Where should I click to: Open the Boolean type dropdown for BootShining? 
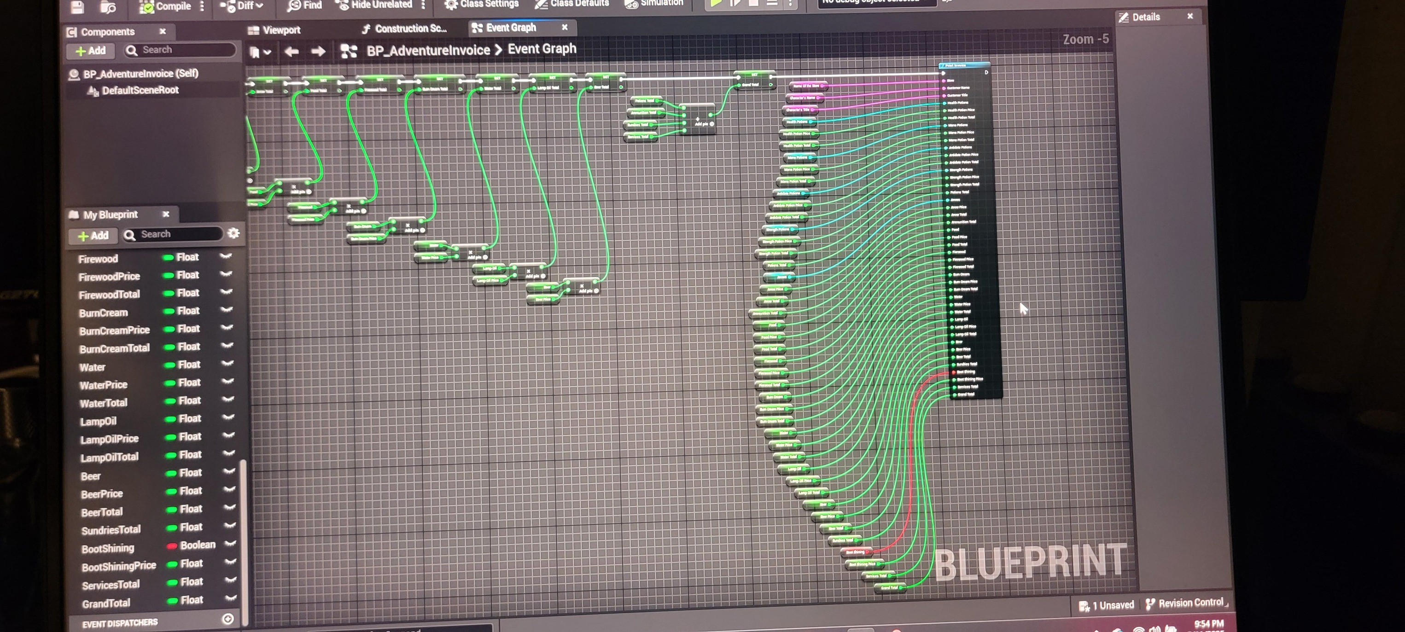[192, 545]
